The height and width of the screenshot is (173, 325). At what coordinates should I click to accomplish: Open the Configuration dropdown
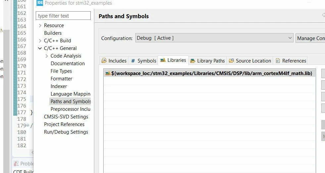214,38
